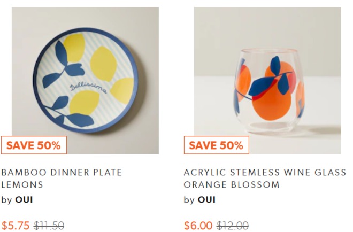This screenshot has height=232, width=353.
Task: Visit OUI brand under the wine glass
Action: pos(206,199)
